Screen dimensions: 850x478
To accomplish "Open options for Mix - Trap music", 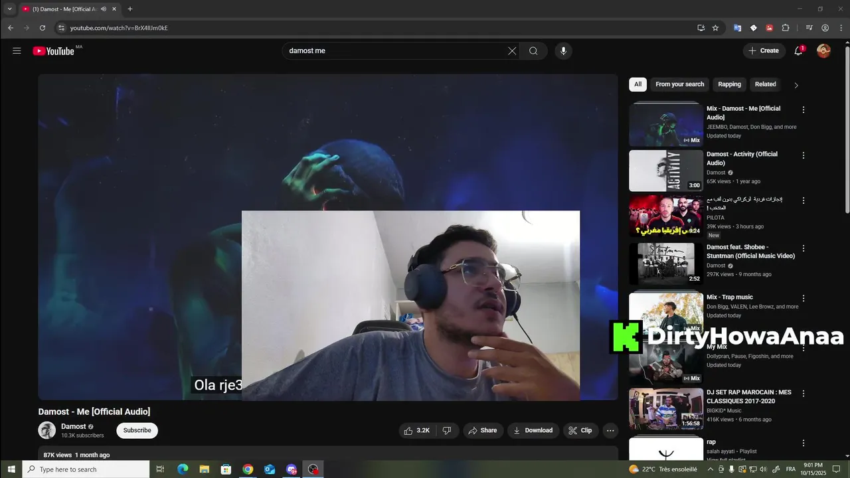I will [x=803, y=298].
